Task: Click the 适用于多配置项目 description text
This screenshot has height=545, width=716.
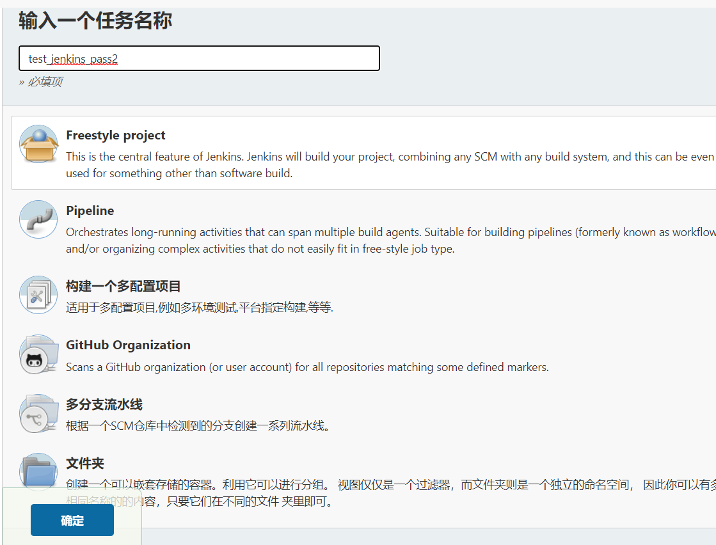Action: click(199, 308)
